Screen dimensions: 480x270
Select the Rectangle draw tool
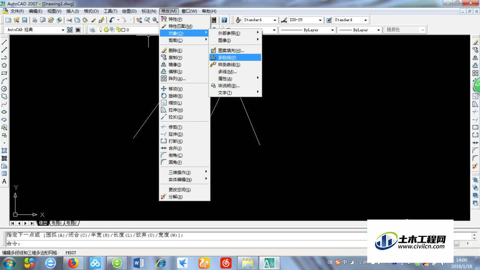coord(4,73)
